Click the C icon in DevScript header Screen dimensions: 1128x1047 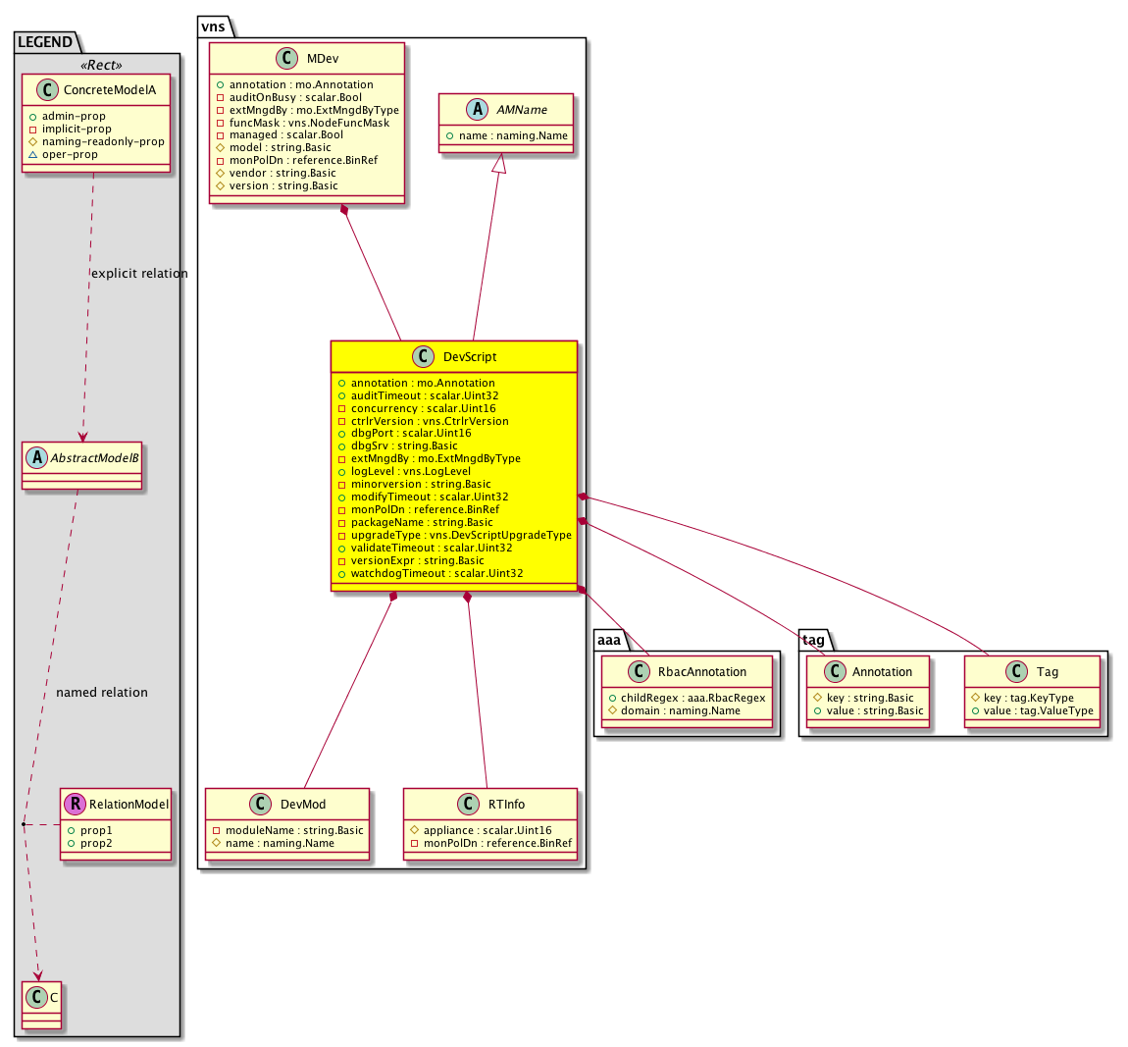coord(423,357)
